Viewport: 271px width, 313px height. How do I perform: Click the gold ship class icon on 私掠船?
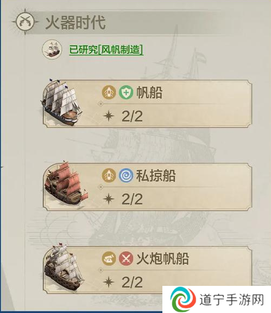(109, 175)
